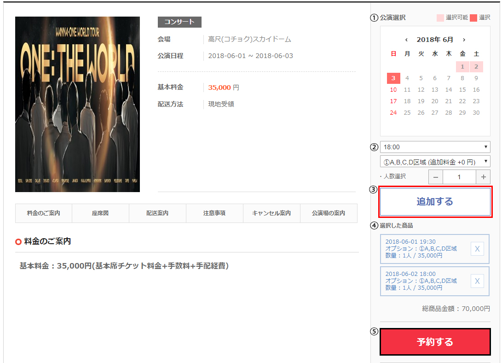502x363 pixels.
Task: Remove the 2018-06-01 19:30 selected item
Action: (x=477, y=249)
